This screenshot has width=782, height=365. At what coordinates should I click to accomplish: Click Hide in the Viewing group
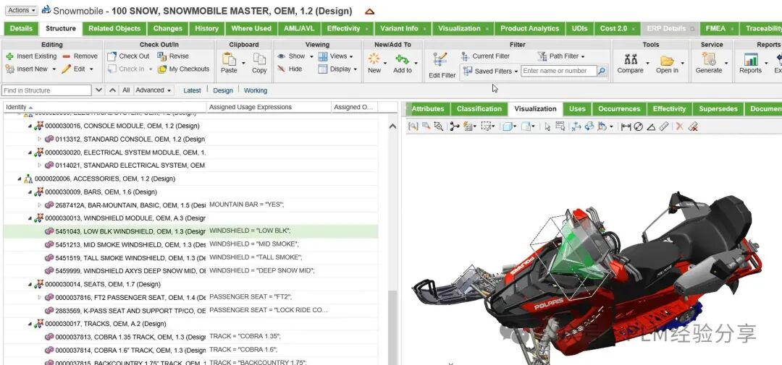click(x=288, y=69)
